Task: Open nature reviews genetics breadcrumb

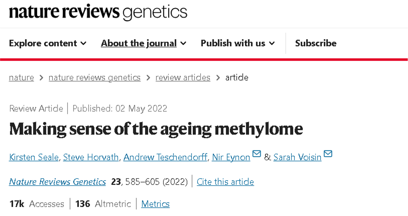Action: [94, 78]
